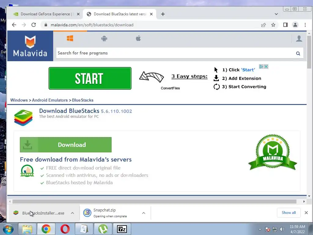
Task: Click the browser forward arrow
Action: (x=24, y=25)
